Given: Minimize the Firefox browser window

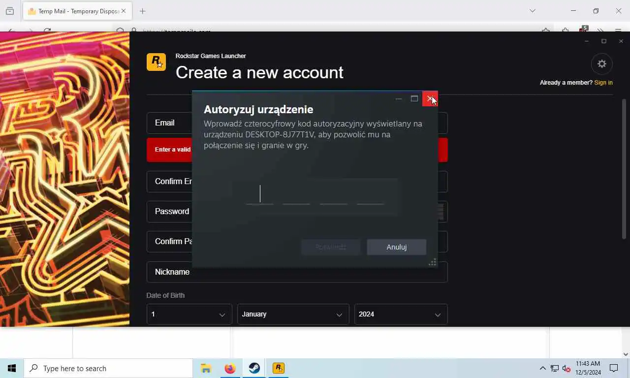Looking at the screenshot, I should [573, 11].
